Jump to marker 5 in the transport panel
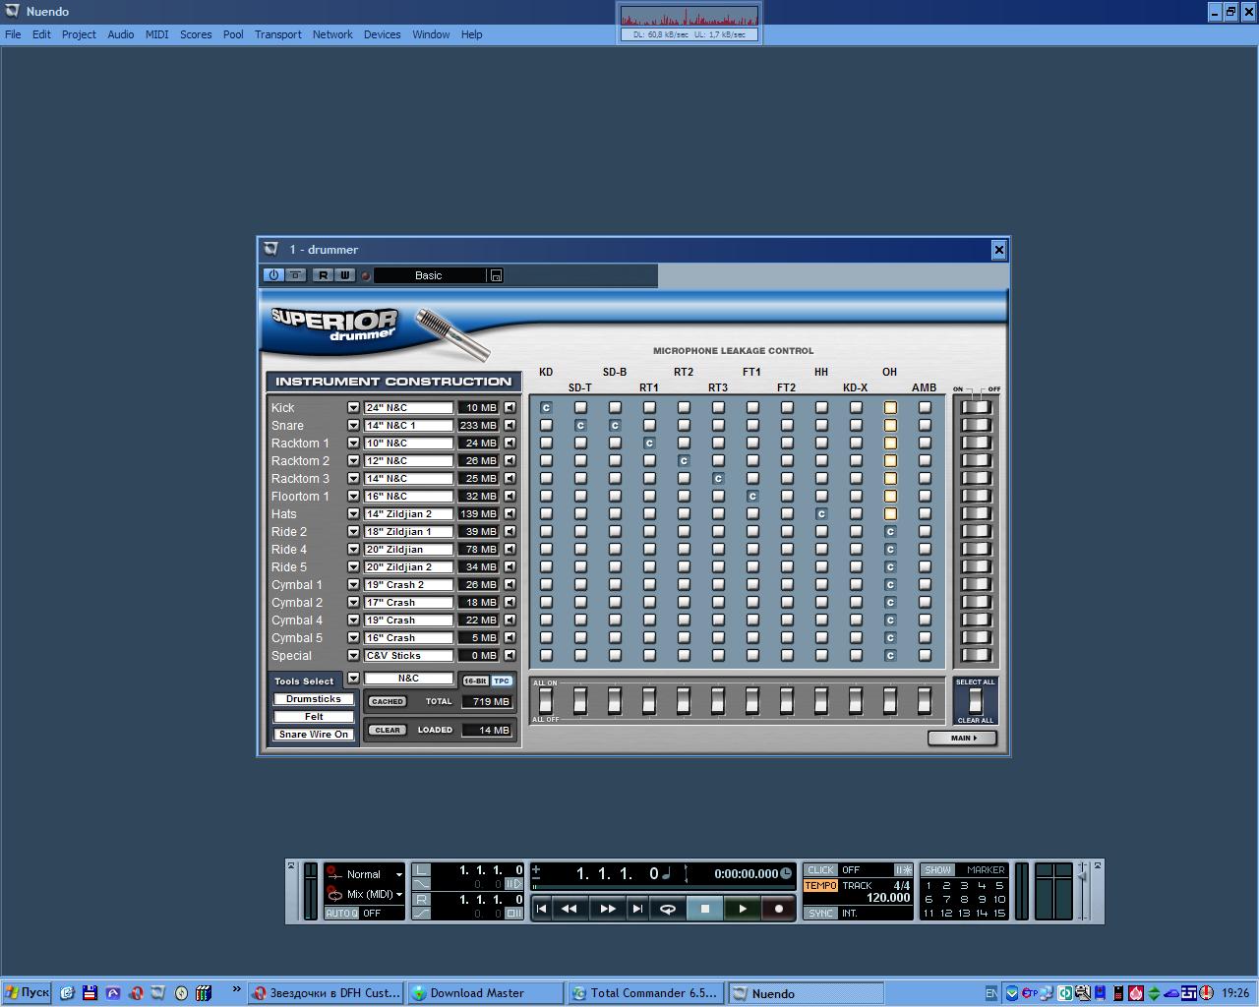 click(999, 885)
